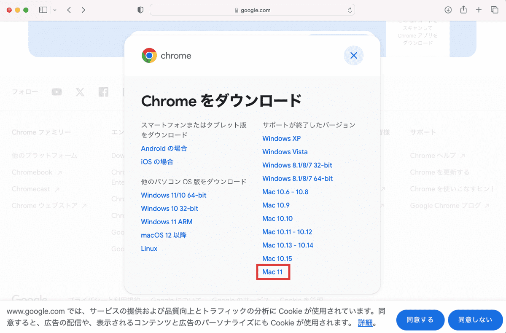Click the google.com address bar
This screenshot has width=506, height=333.
252,10
